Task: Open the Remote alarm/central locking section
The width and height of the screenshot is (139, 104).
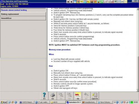Action: pos(23,10)
